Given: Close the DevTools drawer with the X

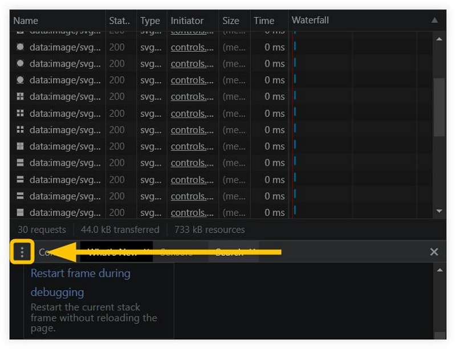Looking at the screenshot, I should click(x=434, y=252).
